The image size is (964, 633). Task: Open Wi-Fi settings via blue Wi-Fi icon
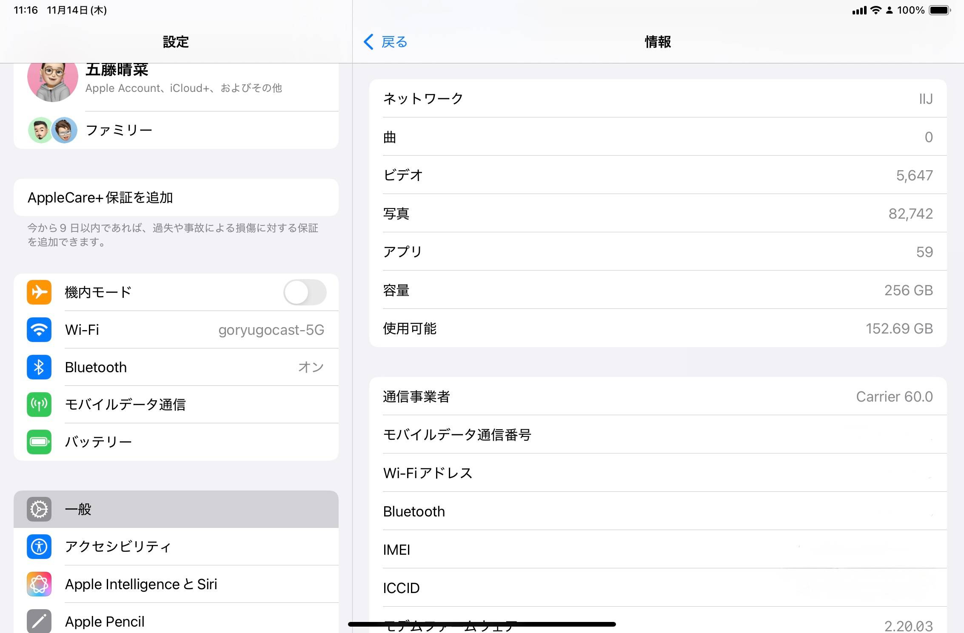tap(39, 330)
